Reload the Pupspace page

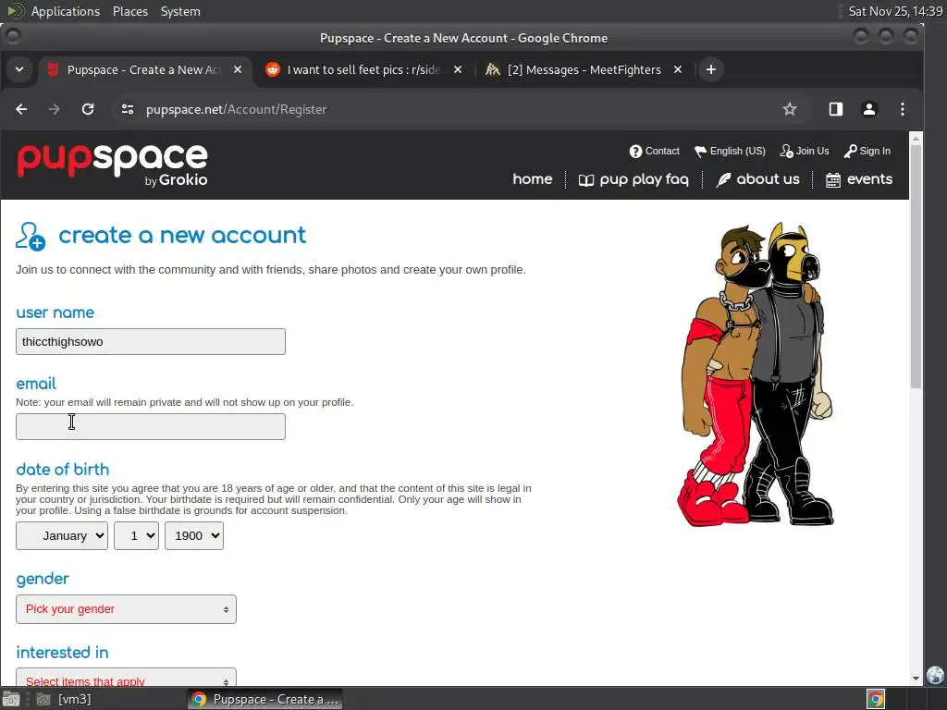click(x=88, y=109)
